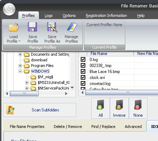158x141 pixels.
Task: Select the clock.avi file name
Action: coord(97,78)
